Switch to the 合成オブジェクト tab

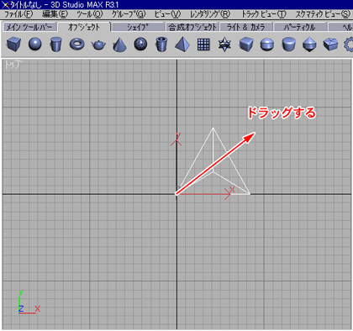(x=192, y=27)
